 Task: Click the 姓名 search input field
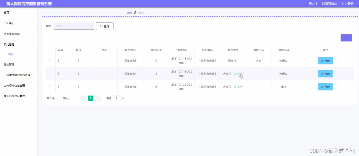point(72,26)
